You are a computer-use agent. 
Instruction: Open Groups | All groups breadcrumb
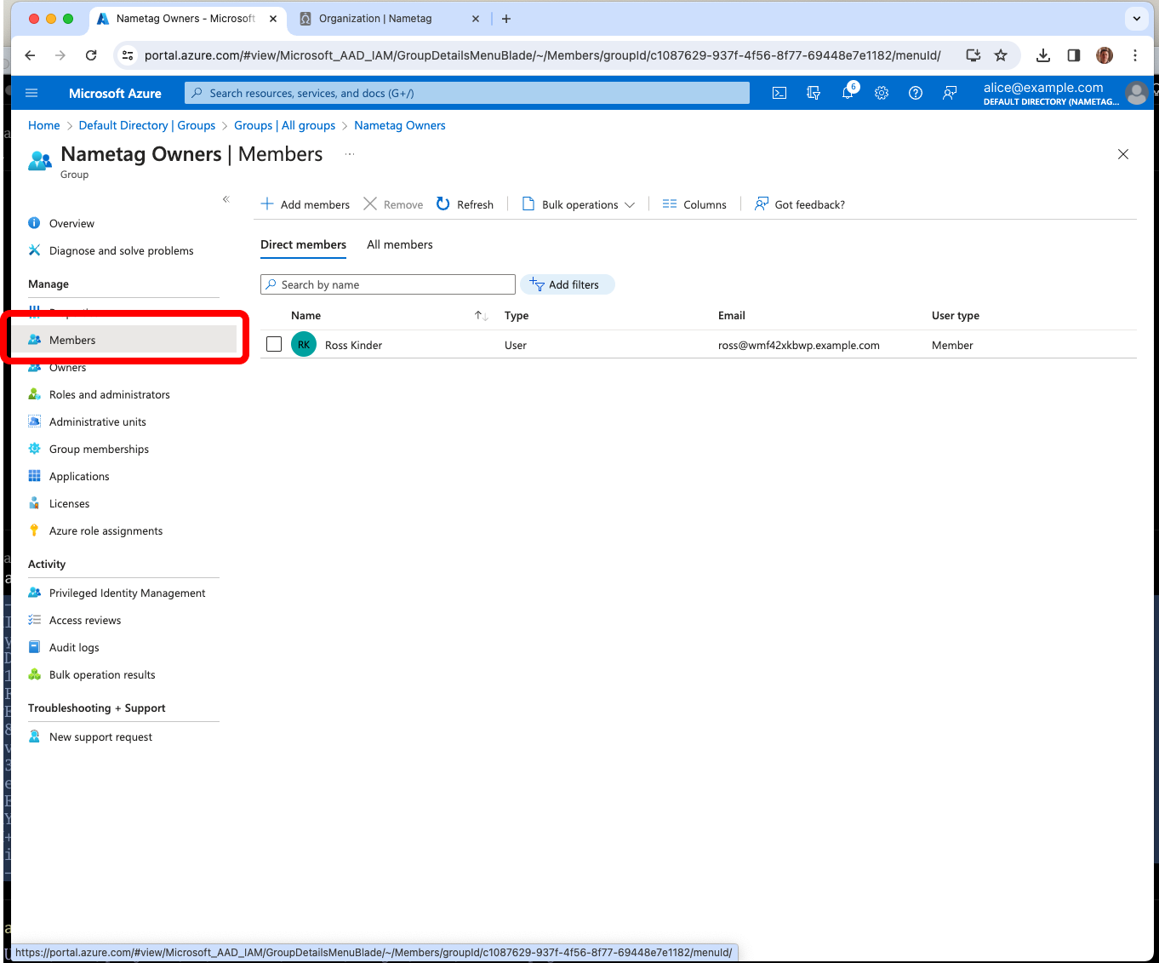[x=285, y=125]
